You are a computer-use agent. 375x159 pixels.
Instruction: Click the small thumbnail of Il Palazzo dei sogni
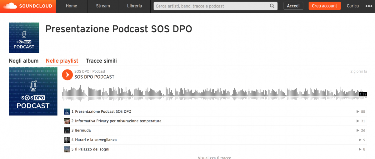67,149
